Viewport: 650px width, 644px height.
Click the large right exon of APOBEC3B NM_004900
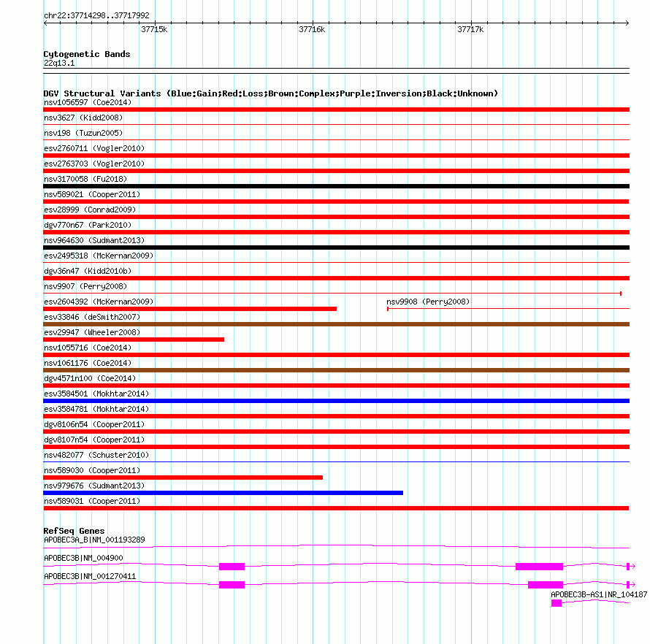[539, 567]
